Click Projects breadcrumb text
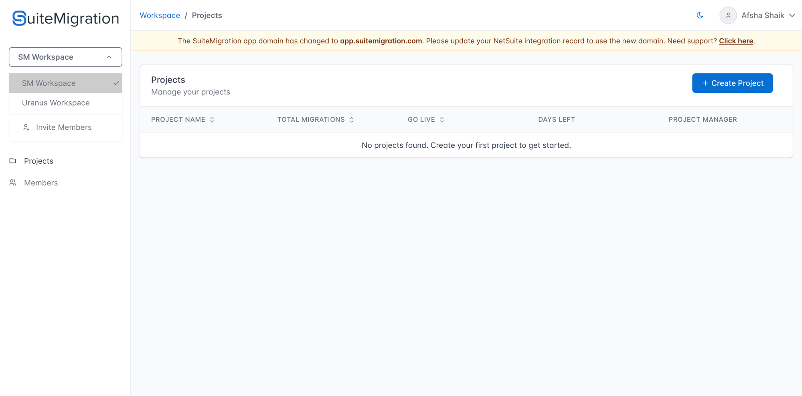 pyautogui.click(x=207, y=15)
